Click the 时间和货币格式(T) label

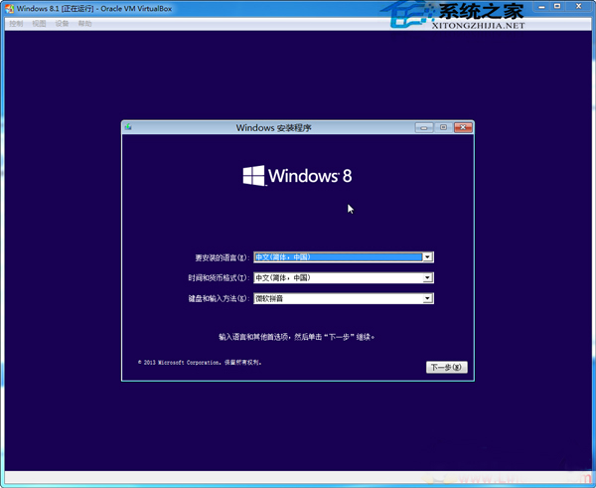point(219,278)
